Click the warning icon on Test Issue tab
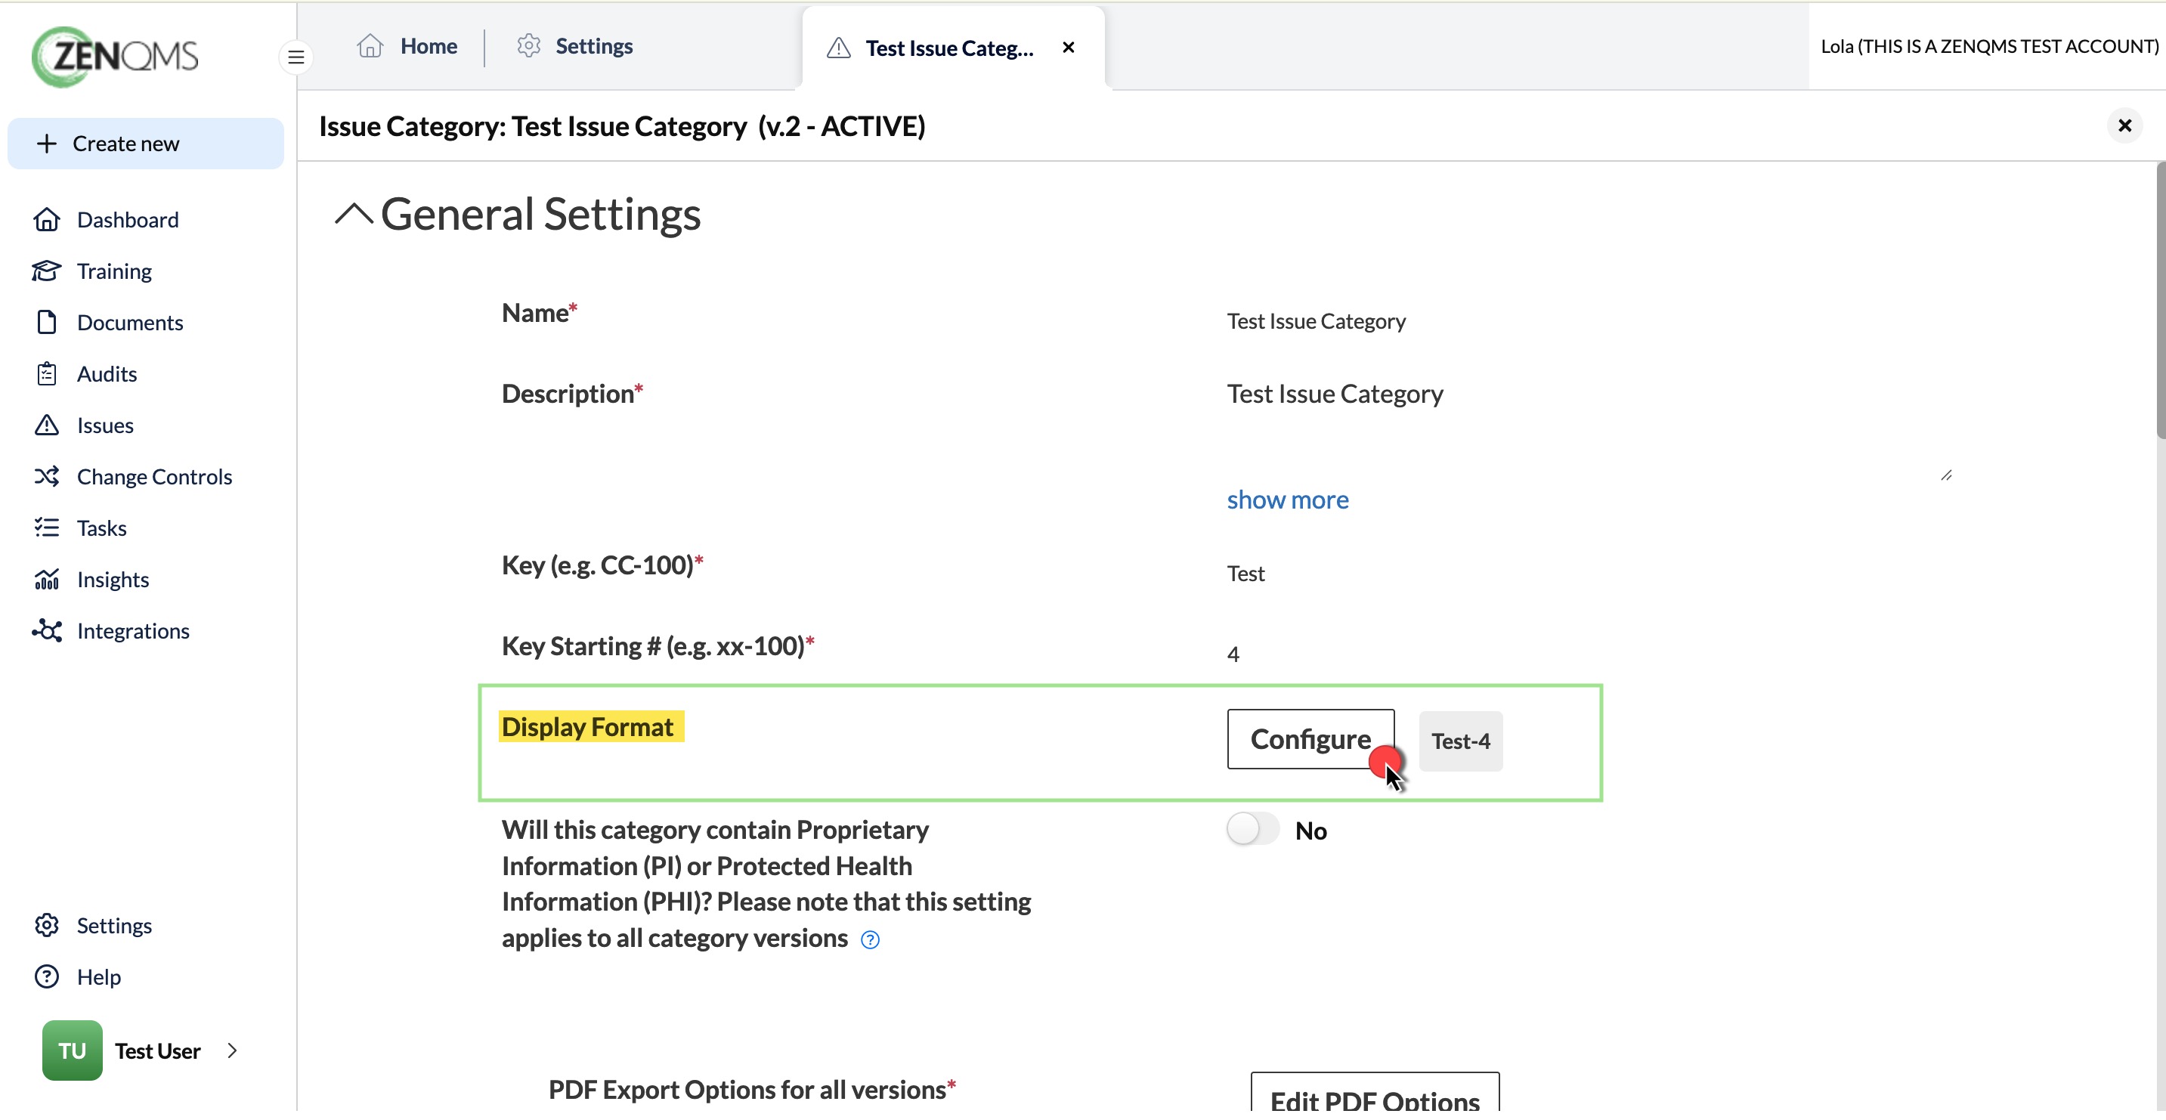This screenshot has height=1120, width=2166. pyautogui.click(x=838, y=48)
